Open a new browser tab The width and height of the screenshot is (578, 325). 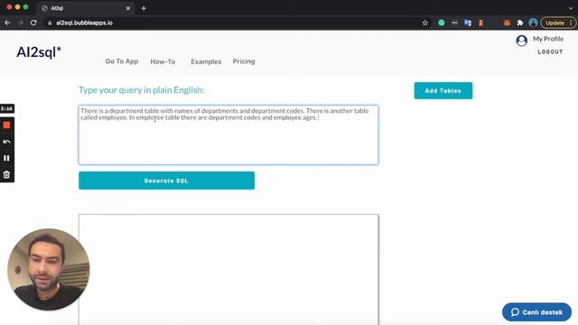tap(144, 8)
